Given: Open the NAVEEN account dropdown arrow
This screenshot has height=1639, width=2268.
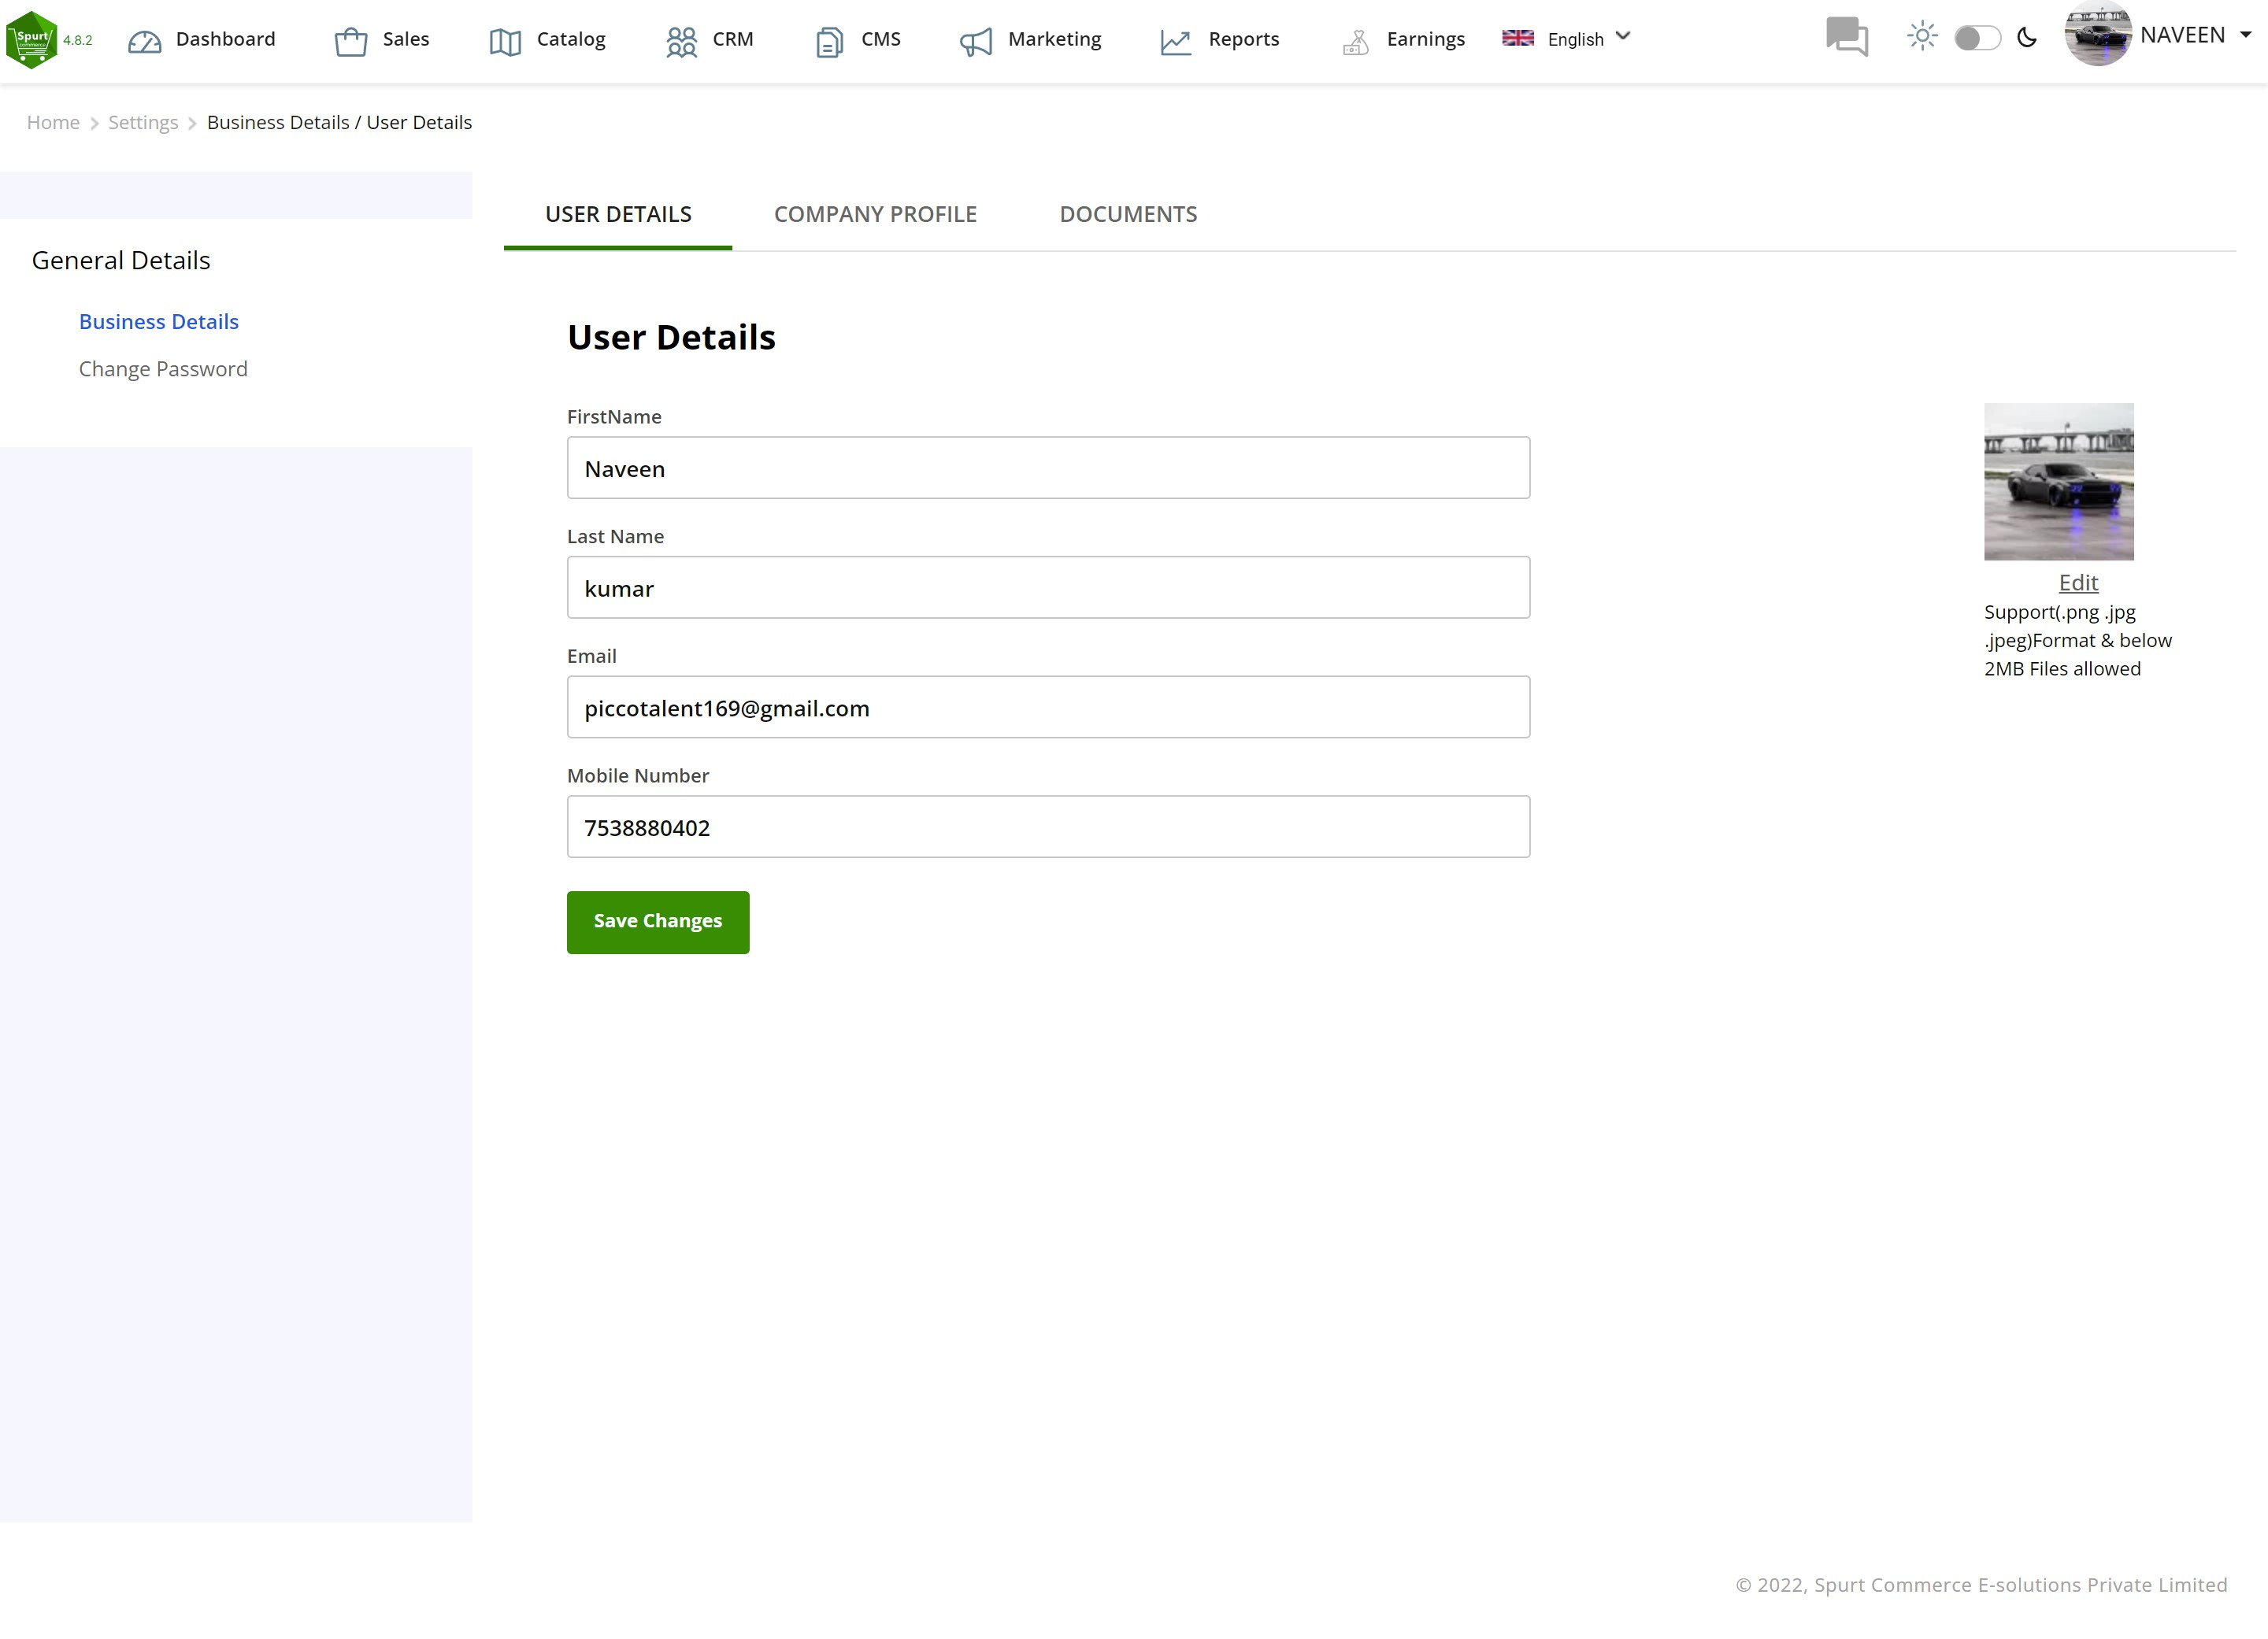Looking at the screenshot, I should click(2246, 35).
